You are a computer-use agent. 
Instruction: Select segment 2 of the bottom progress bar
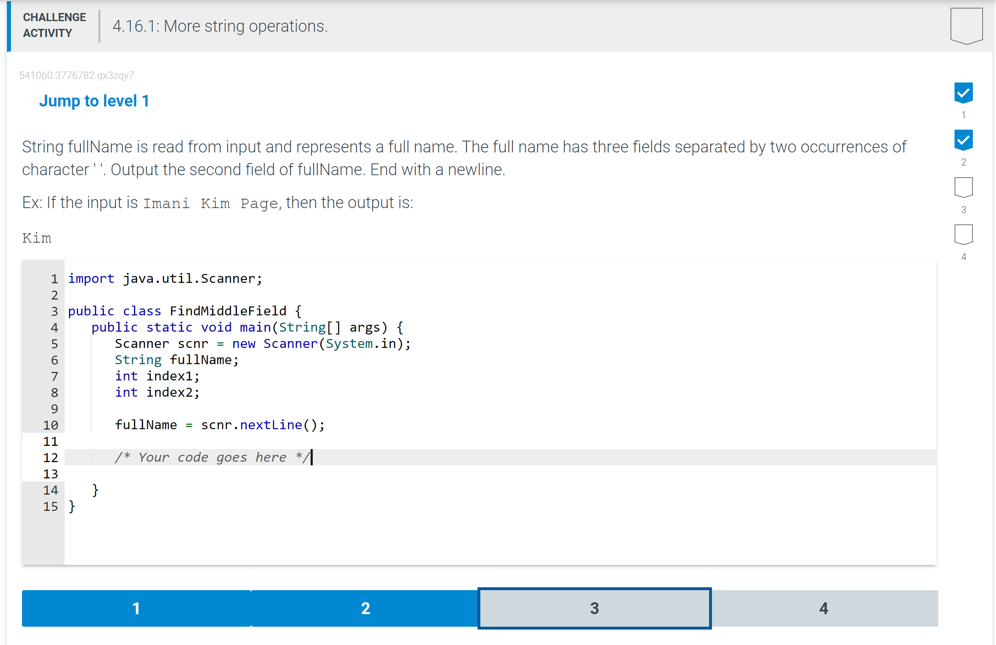point(365,608)
